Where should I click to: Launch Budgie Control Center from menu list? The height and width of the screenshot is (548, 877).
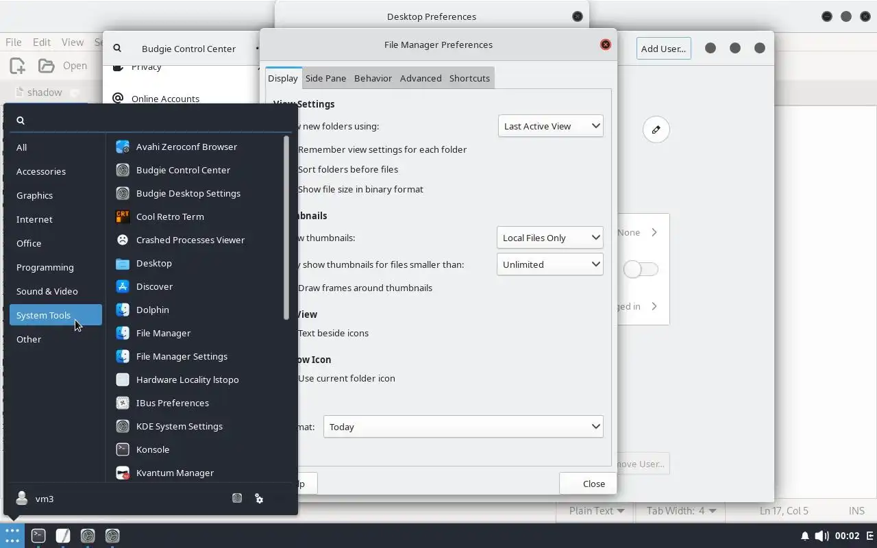click(x=183, y=170)
